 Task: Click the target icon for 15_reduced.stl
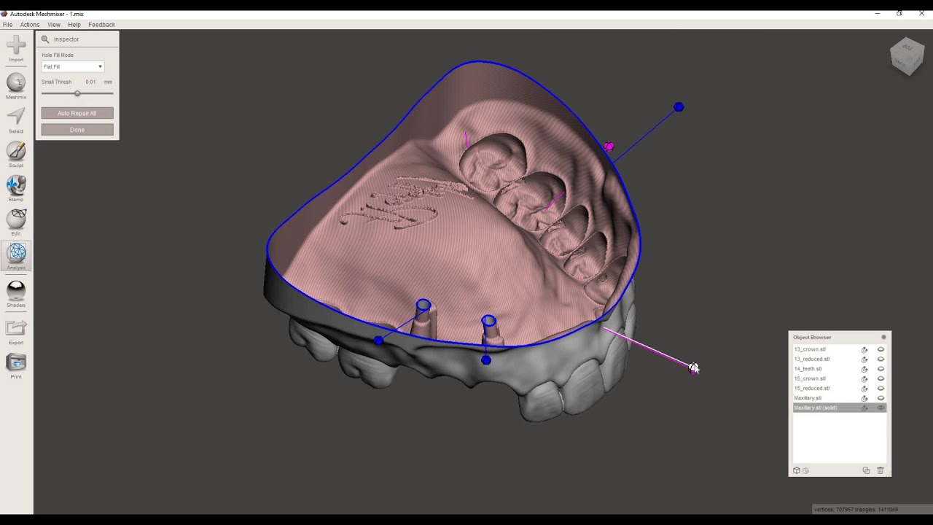click(864, 388)
